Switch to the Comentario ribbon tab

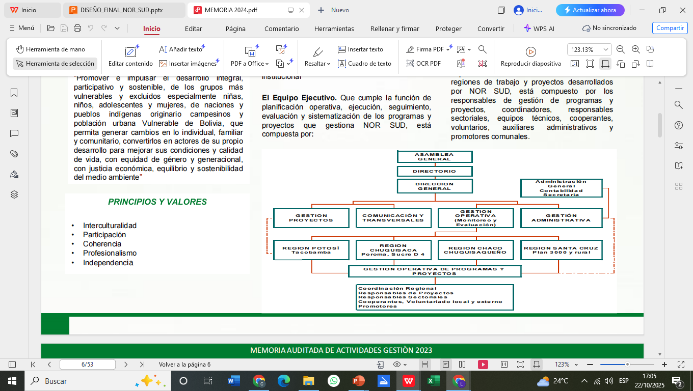tap(282, 29)
